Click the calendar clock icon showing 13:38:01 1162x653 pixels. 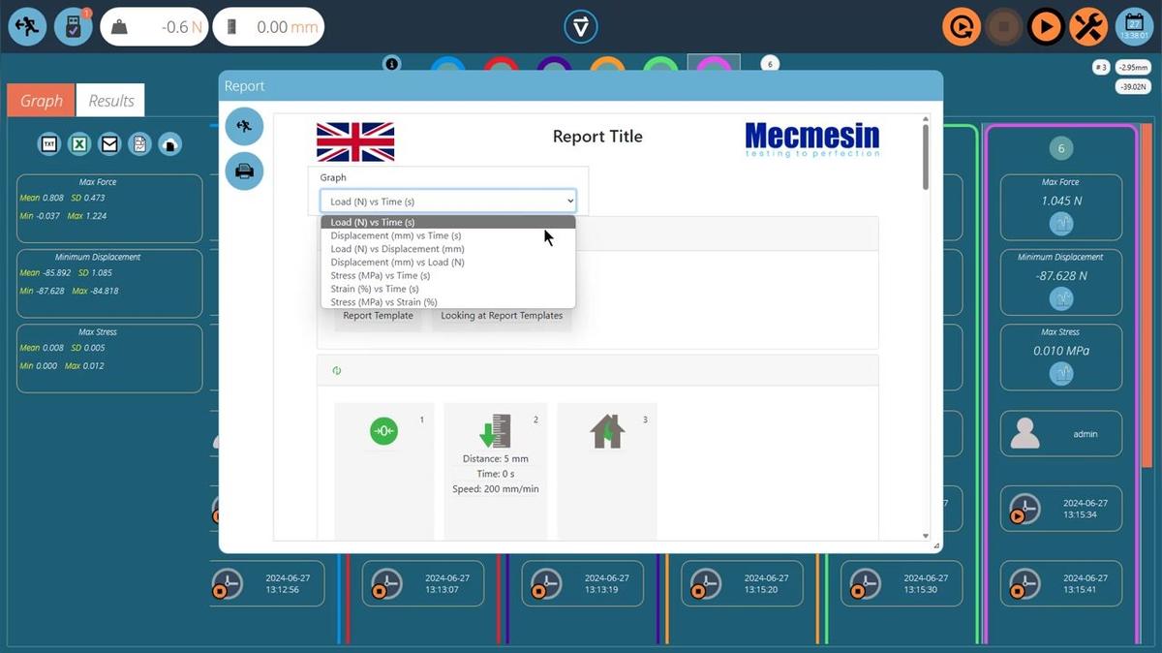point(1134,27)
